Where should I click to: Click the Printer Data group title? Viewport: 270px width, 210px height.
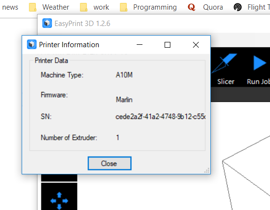pos(51,61)
